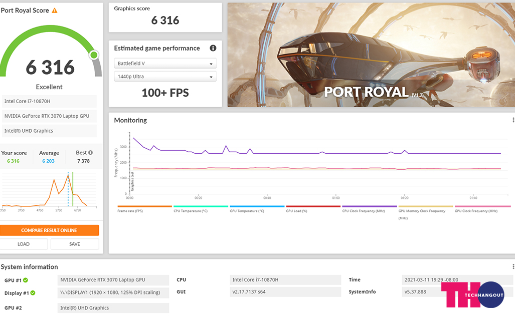This screenshot has width=515, height=319.
Task: Click the Port Royal banner image
Action: coord(371,55)
